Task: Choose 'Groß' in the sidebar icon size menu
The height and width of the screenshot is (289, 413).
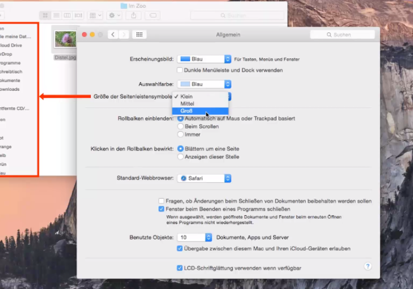Action: coord(186,111)
